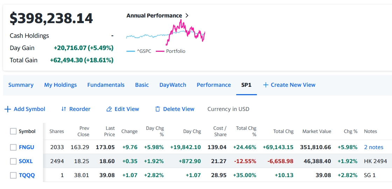Expand Annual Performance via its chevron arrow
This screenshot has width=392, height=189.
coord(187,16)
